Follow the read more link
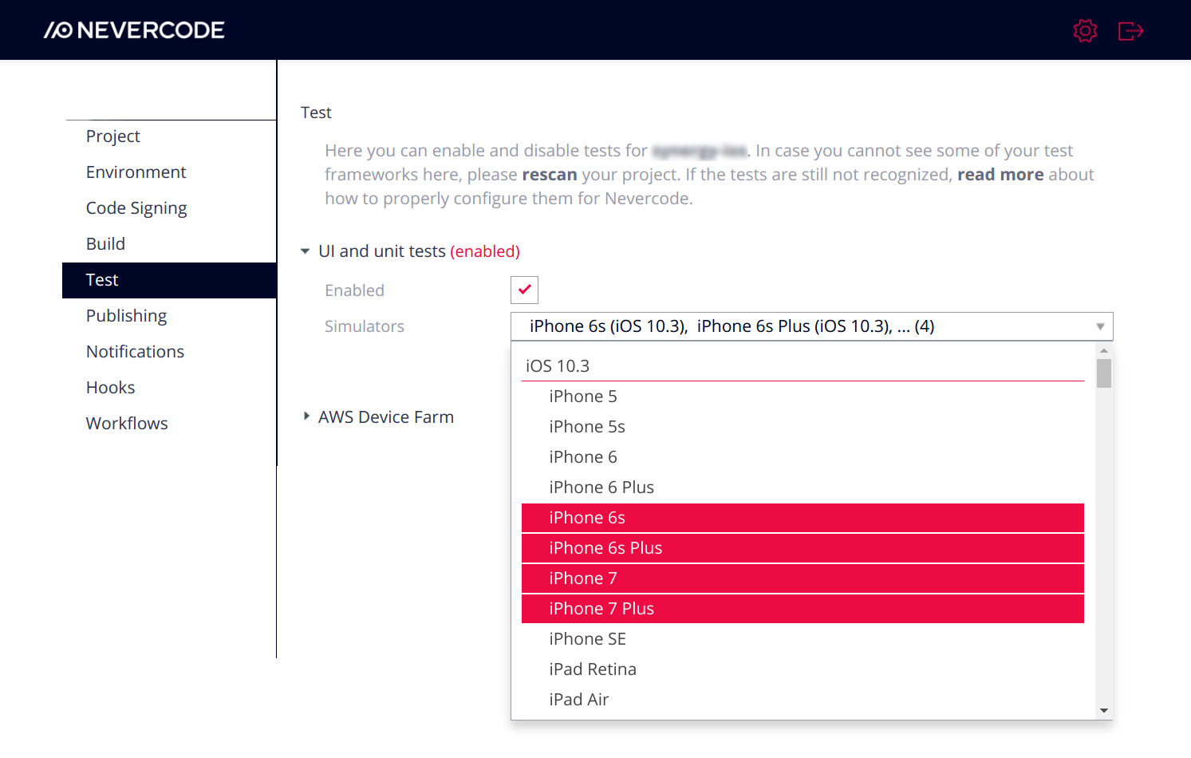The height and width of the screenshot is (758, 1191). [1000, 175]
